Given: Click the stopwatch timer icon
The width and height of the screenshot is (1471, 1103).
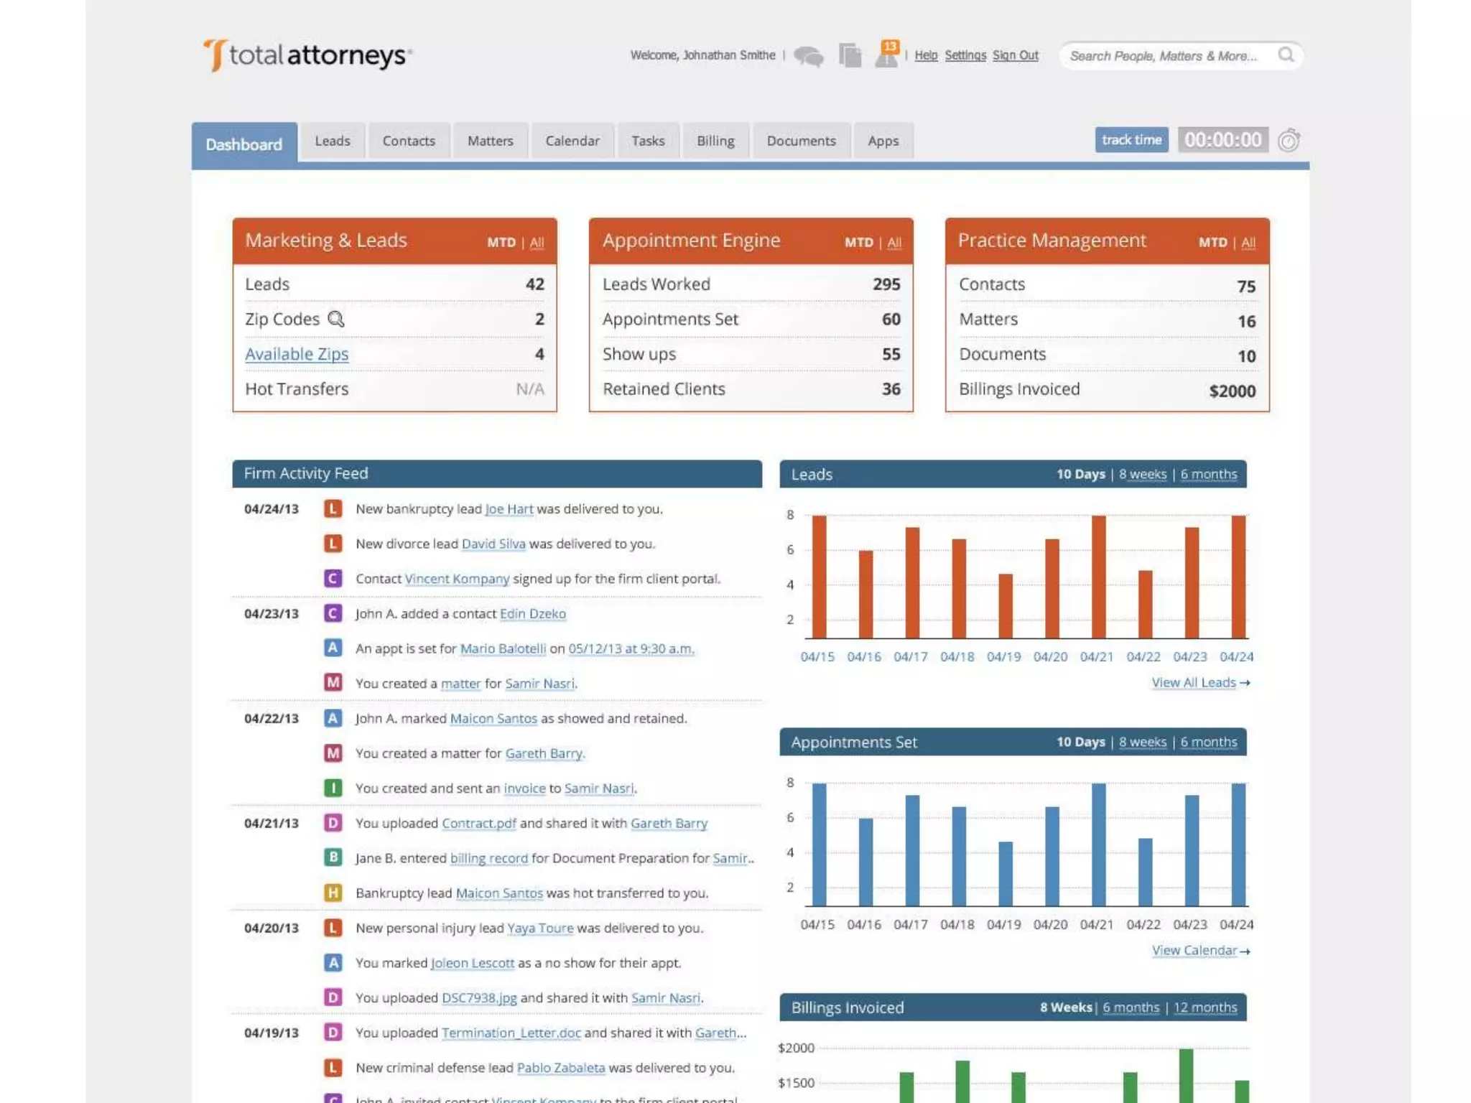Looking at the screenshot, I should click(1289, 140).
